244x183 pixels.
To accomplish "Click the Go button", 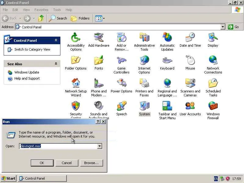I will 234,27.
